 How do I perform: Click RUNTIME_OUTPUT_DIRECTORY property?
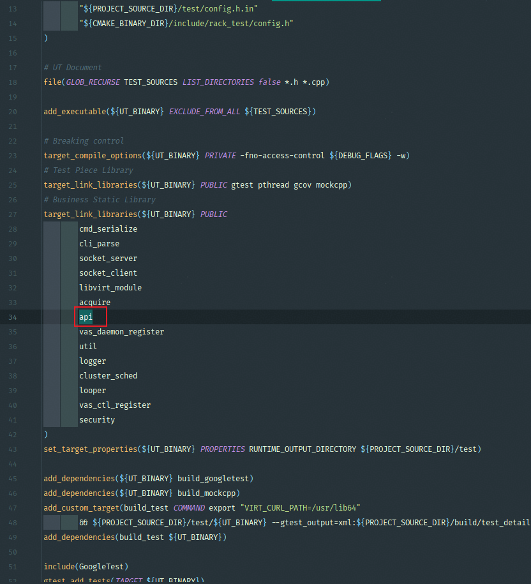303,449
